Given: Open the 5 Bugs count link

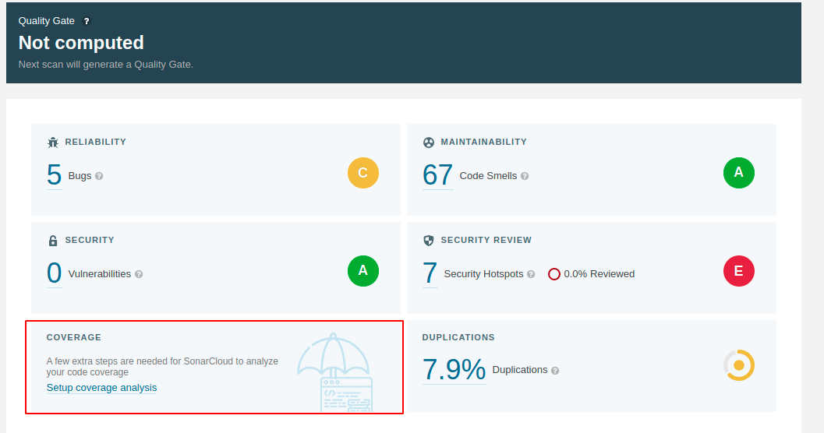Looking at the screenshot, I should click(54, 175).
